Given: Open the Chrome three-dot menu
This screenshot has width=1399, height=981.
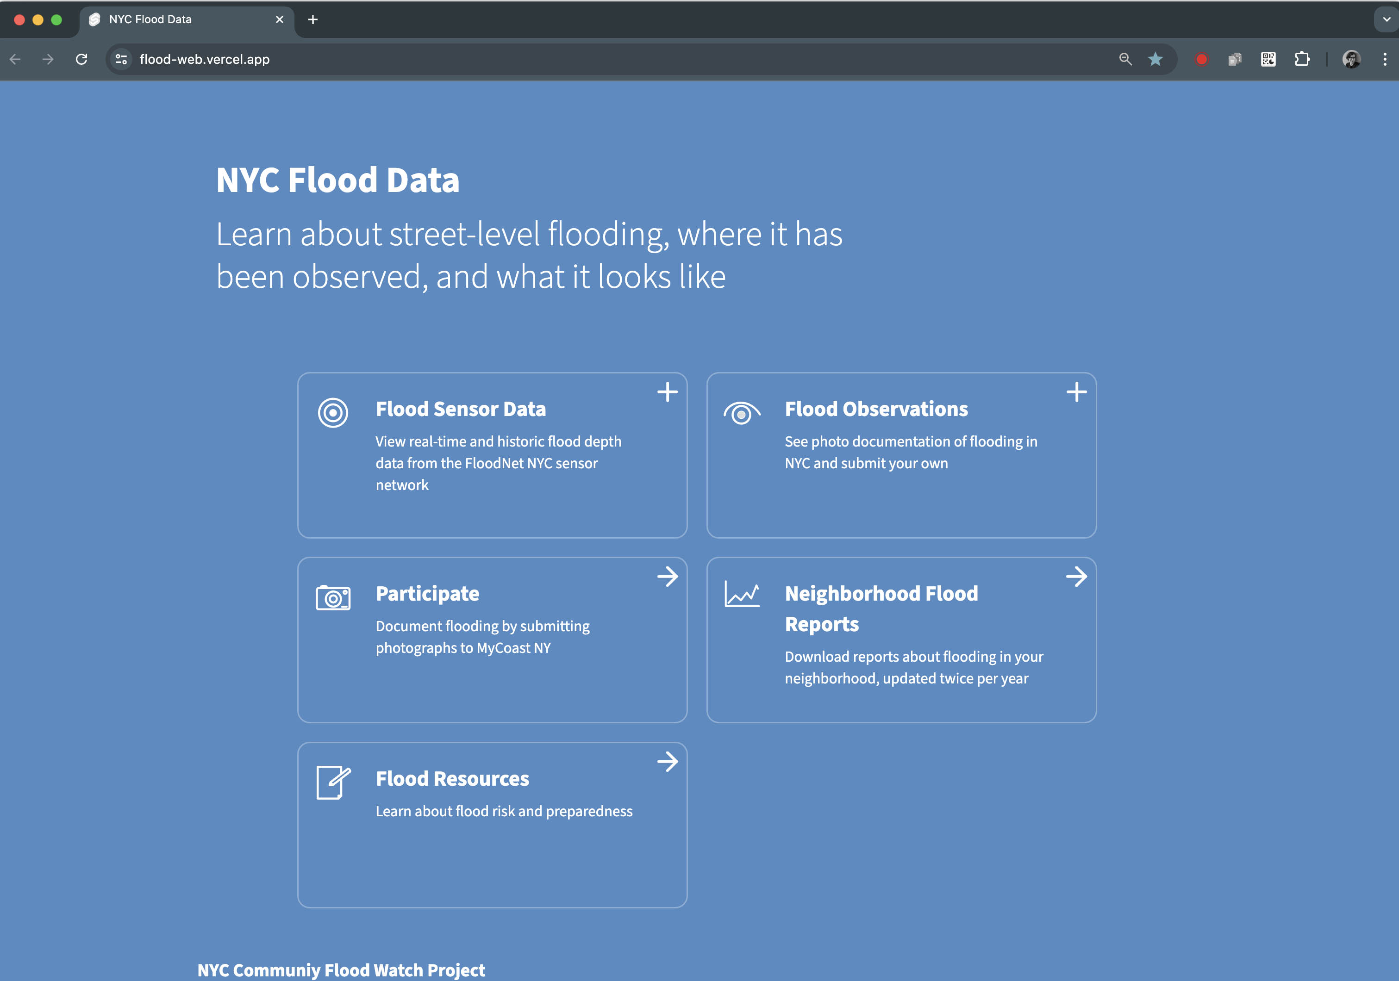Looking at the screenshot, I should 1384,59.
